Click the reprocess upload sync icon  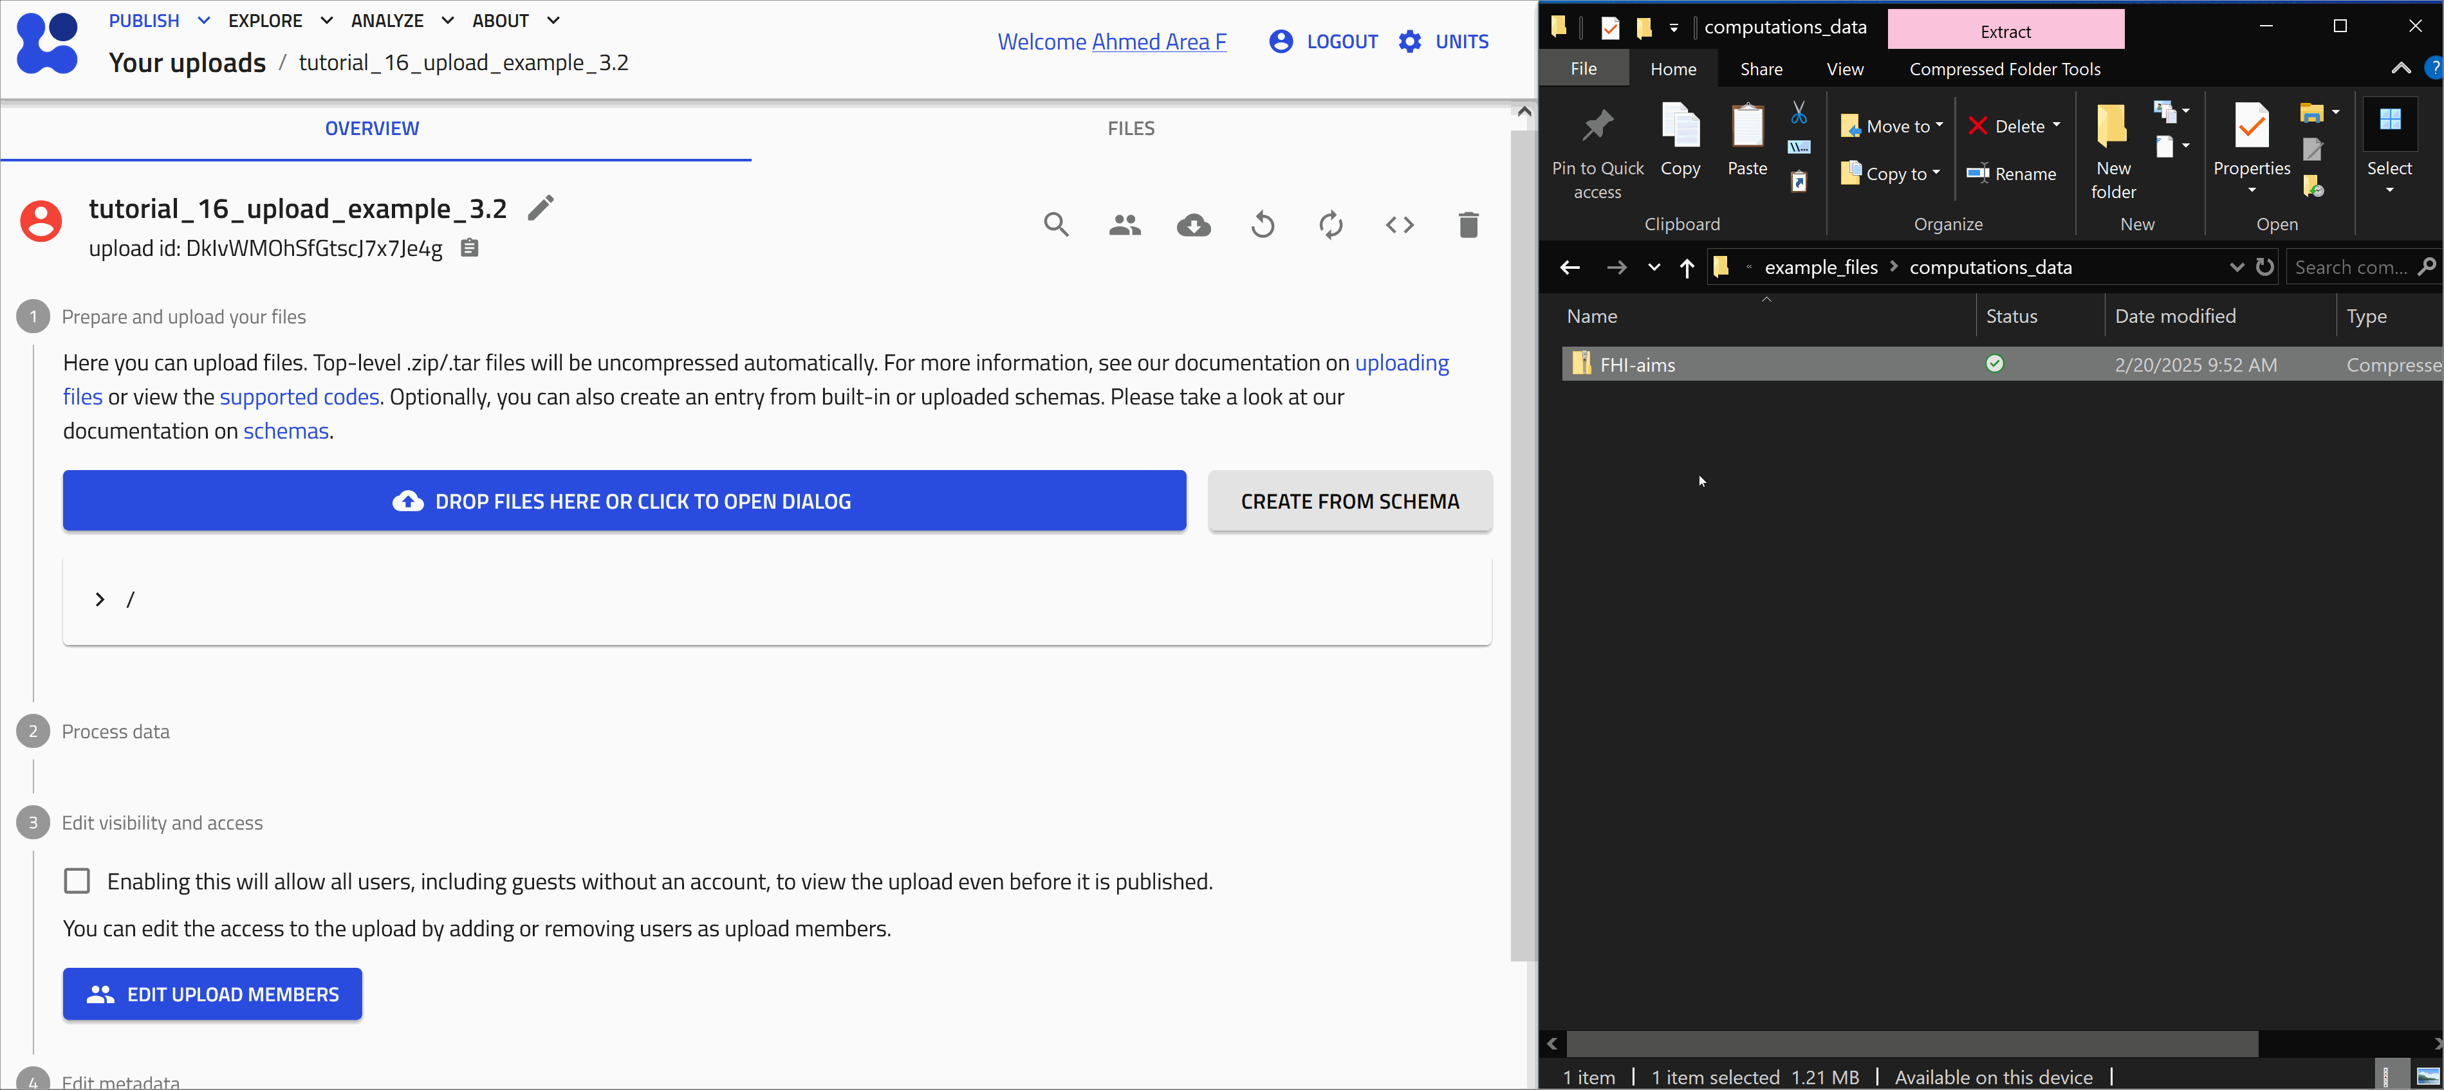click(x=1331, y=226)
